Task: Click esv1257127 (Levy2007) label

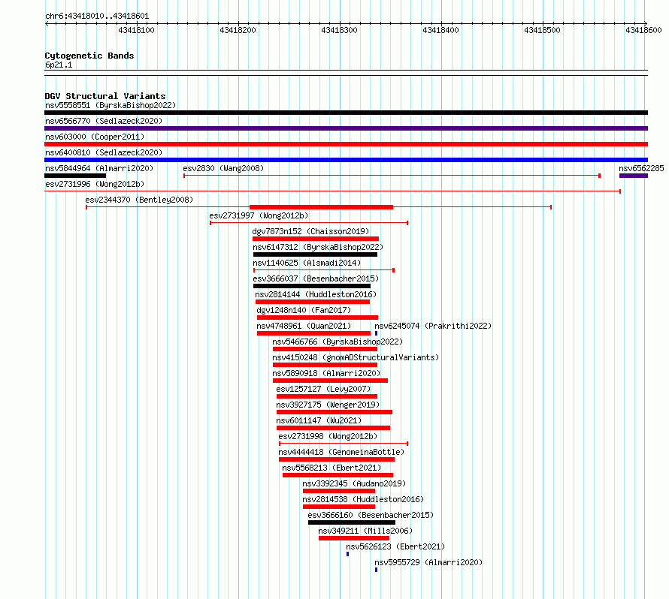Action: coord(323,389)
